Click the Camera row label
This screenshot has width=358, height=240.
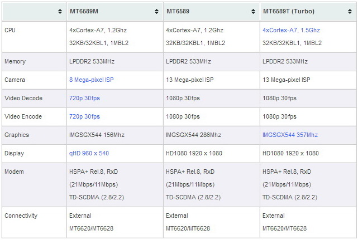click(x=15, y=80)
